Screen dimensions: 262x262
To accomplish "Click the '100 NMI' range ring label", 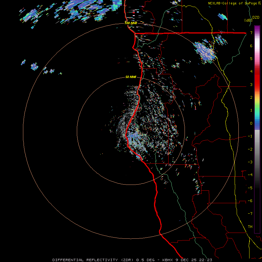I will pyautogui.click(x=131, y=23).
